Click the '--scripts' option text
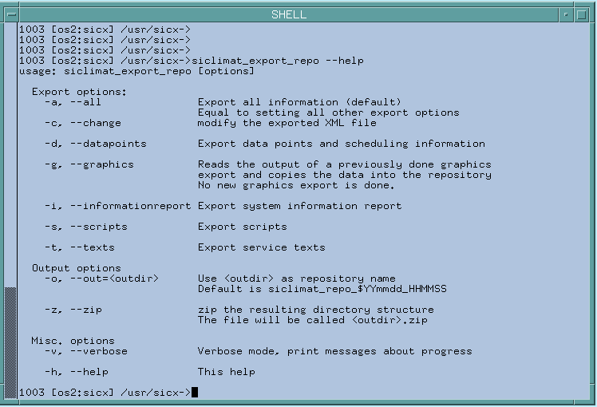Screen dimensions: 597x407 click(x=98, y=227)
